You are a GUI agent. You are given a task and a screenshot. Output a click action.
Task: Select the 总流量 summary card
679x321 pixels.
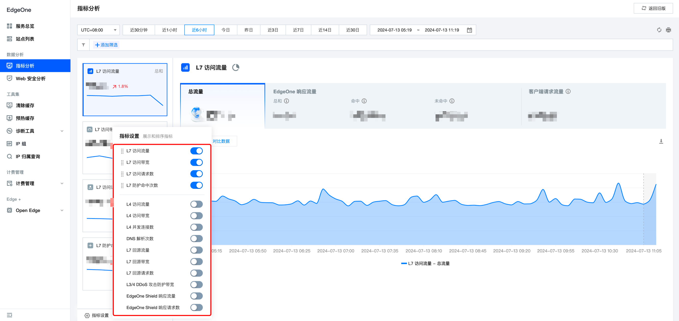[x=222, y=105]
